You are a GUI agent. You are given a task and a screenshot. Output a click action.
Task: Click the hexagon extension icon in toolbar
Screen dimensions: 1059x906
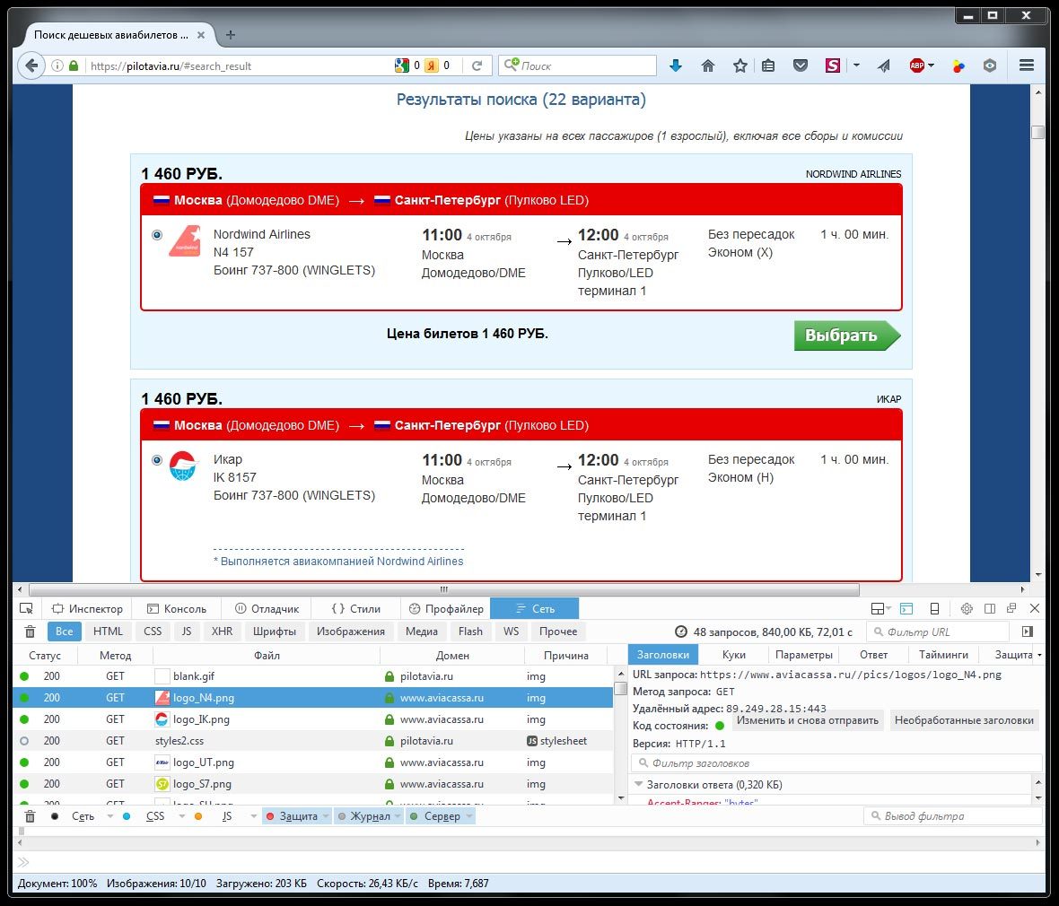(989, 65)
